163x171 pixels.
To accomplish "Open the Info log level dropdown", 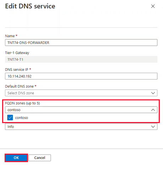I will pos(81,127).
